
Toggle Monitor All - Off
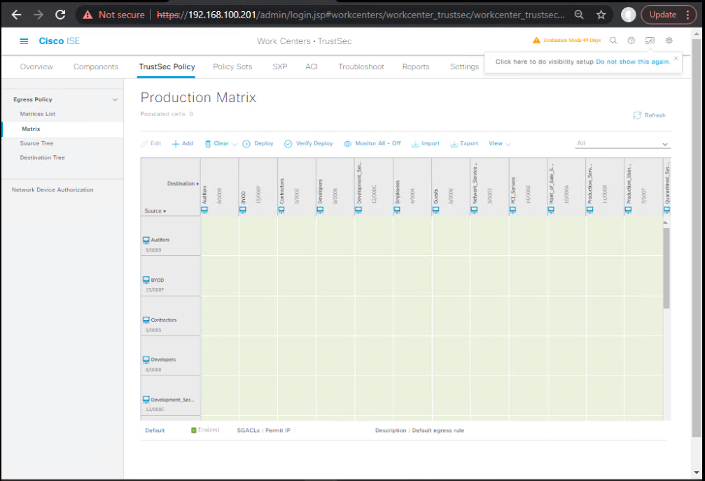pyautogui.click(x=372, y=144)
